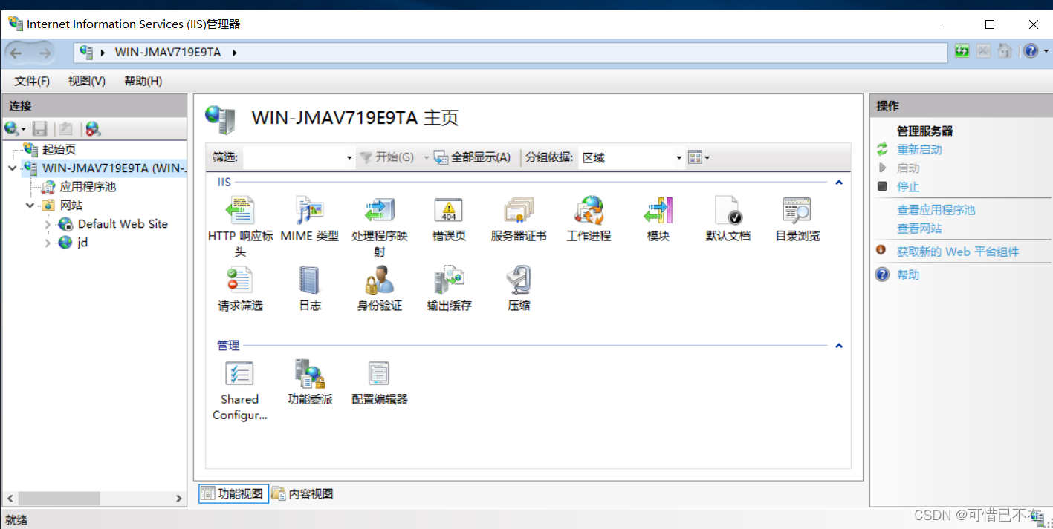Collapse the WIN-JMAV719E9TA server tree node
This screenshot has height=529, width=1053.
[12, 168]
